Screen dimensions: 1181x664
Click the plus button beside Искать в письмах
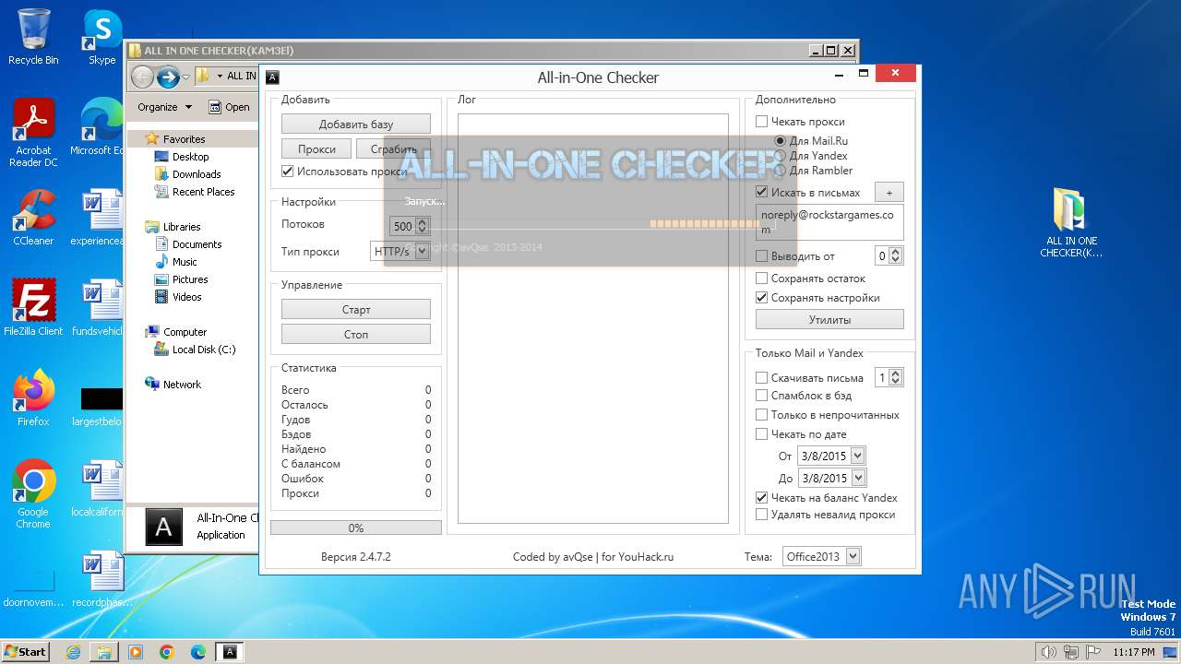(889, 192)
